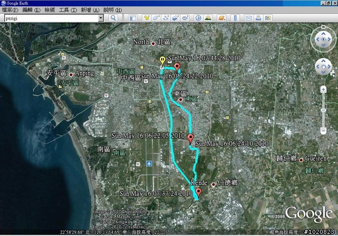The height and width of the screenshot is (236, 338).
Task: Click the yellow pause placemark pin
Action: tap(162, 60)
